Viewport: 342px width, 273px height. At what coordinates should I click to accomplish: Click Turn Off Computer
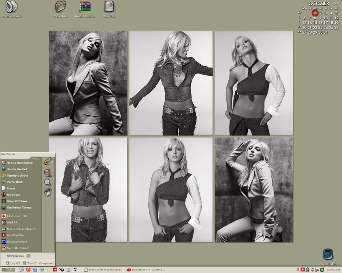point(38,263)
